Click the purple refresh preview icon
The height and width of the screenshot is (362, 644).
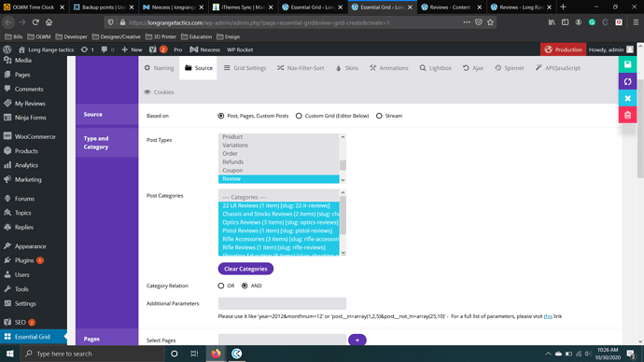[x=627, y=81]
